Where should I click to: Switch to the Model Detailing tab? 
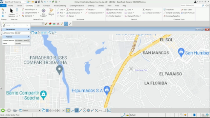point(60,6)
